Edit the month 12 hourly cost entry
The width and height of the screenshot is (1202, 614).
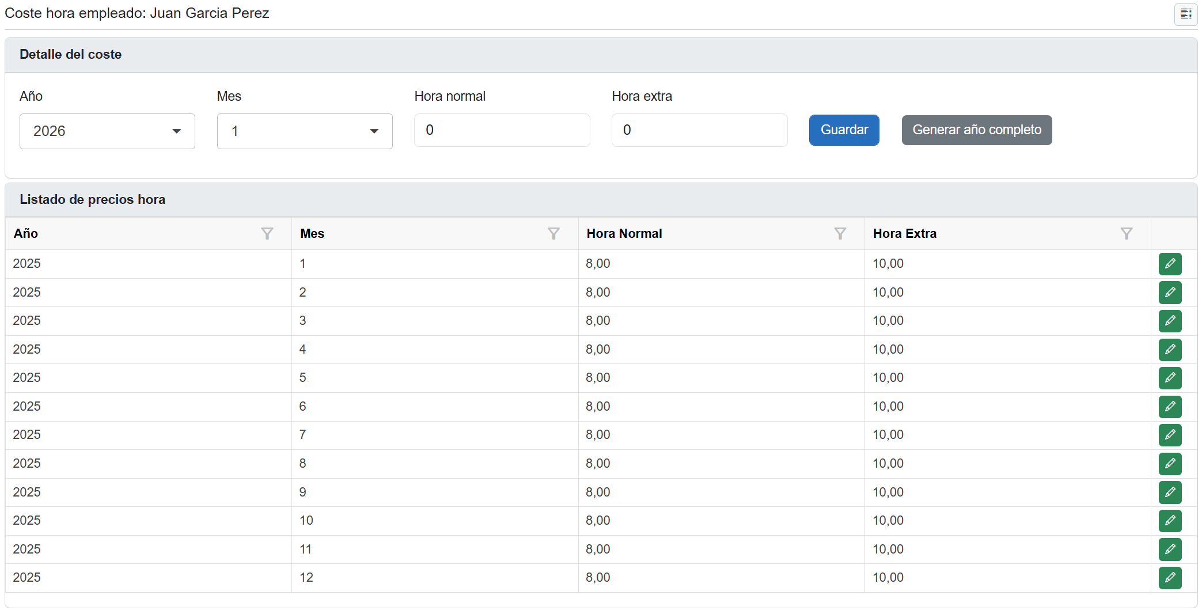[x=1169, y=578]
